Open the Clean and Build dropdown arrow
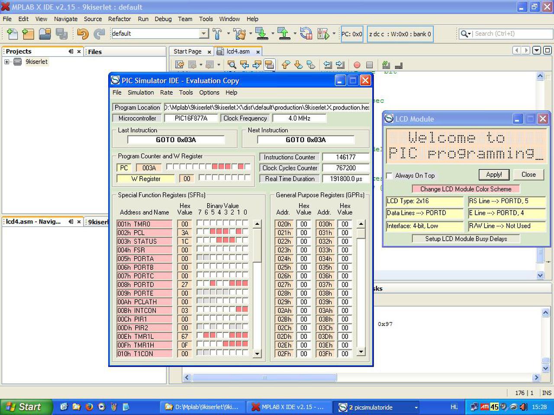The width and height of the screenshot is (554, 415). (x=250, y=34)
